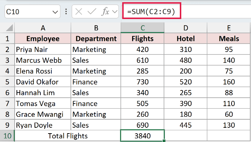Select the Hotel value 310
The image size is (251, 142).
click(186, 49)
